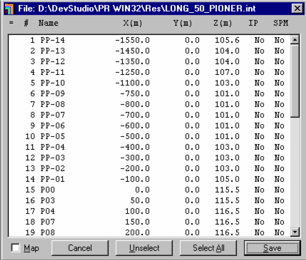
Task: Select row 14 named PP-01
Action: click(149, 179)
